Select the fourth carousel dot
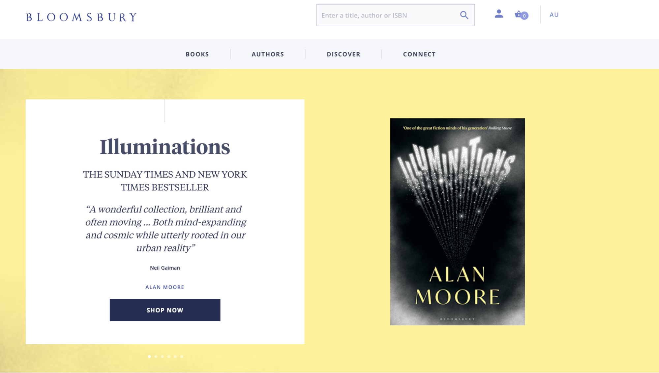The image size is (659, 373). pos(169,357)
